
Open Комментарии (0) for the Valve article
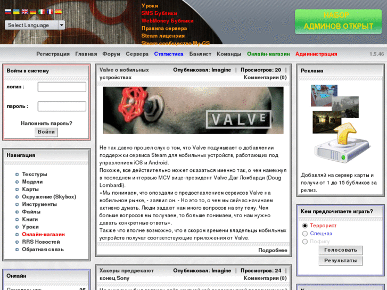click(x=265, y=78)
